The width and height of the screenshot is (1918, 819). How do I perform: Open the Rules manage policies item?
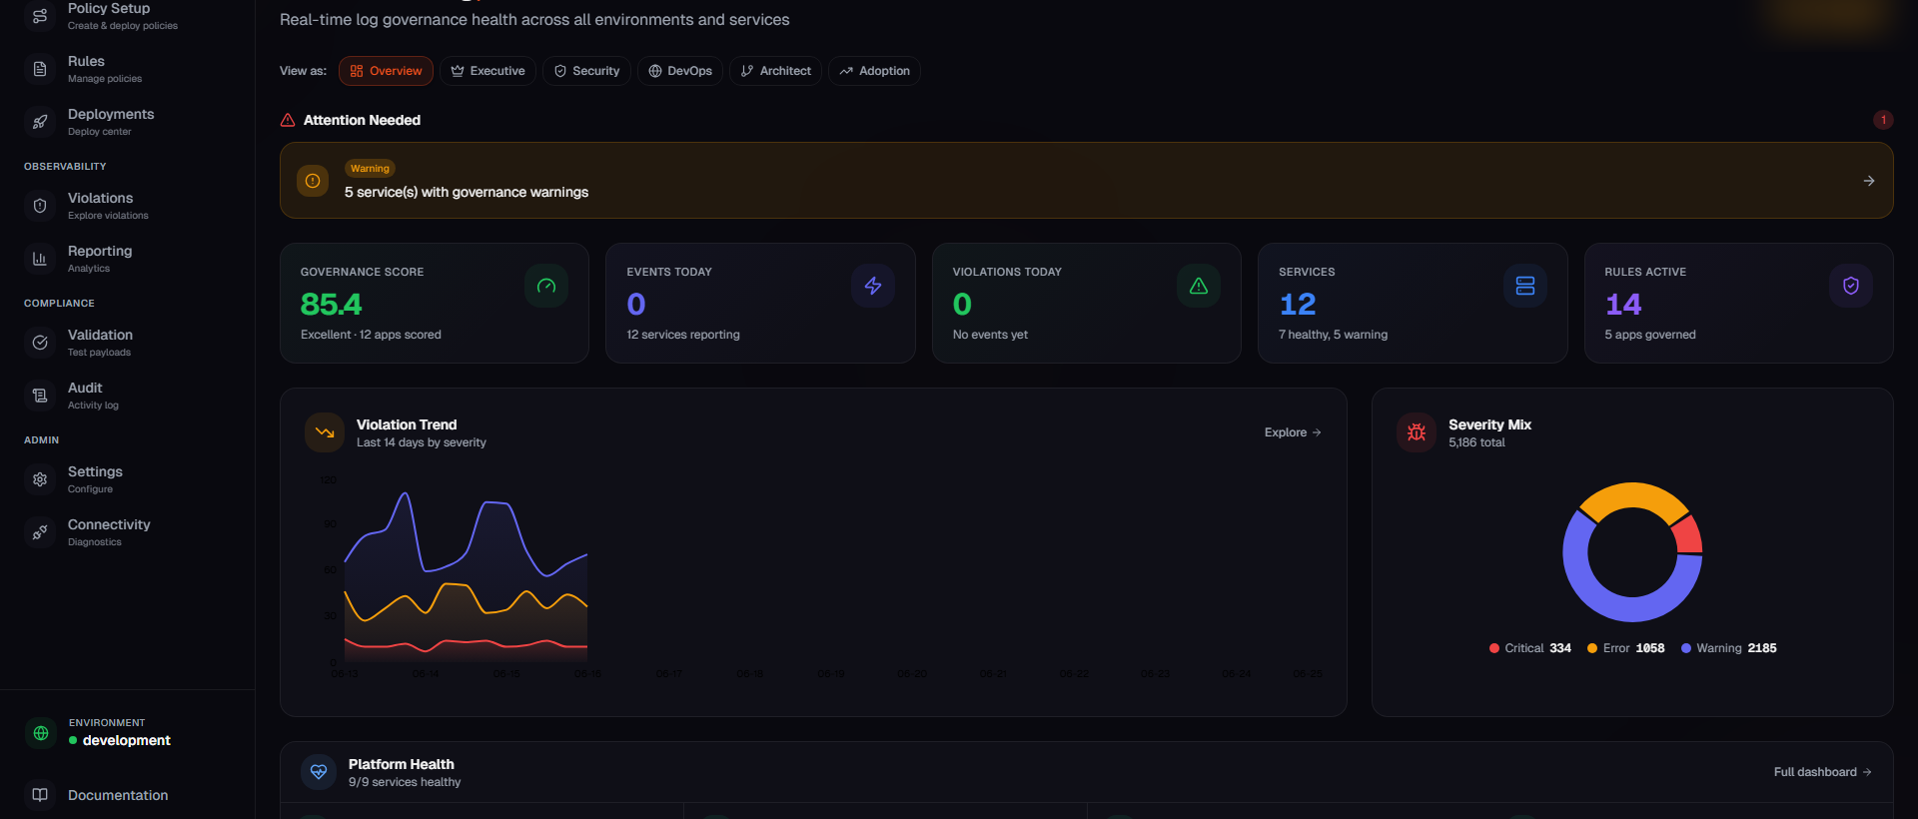[127, 69]
